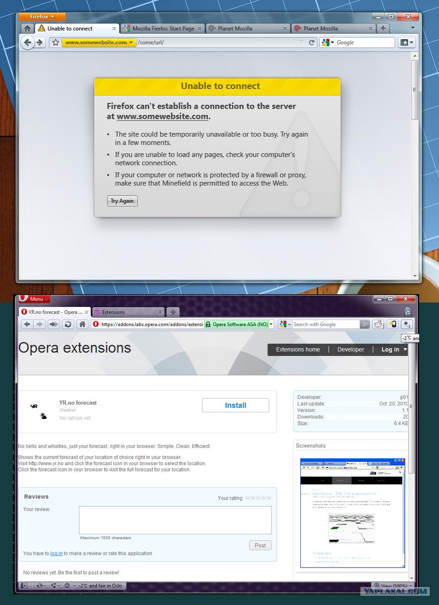This screenshot has height=605, width=439.
Task: Click Opera's fast forward button
Action: [54, 324]
